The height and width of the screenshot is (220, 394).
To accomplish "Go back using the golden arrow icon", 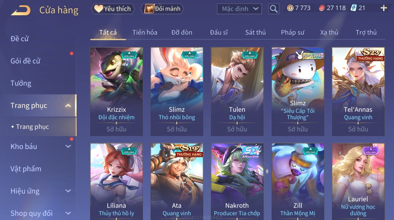I will click(21, 10).
